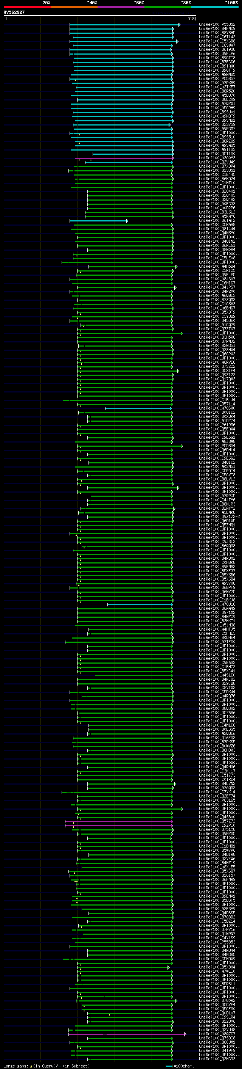Click the UniRef100_O13351 label
The image size is (242, 1069).
tap(217, 171)
